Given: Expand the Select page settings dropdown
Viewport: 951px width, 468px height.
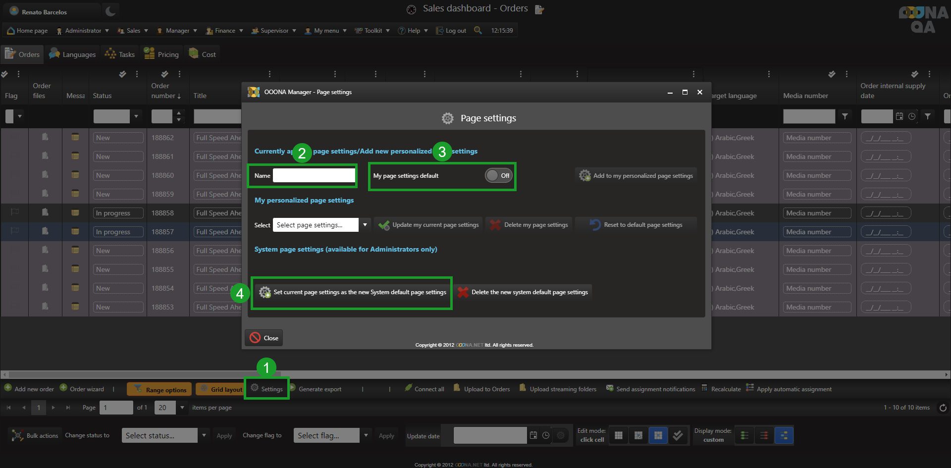Looking at the screenshot, I should pyautogui.click(x=365, y=225).
